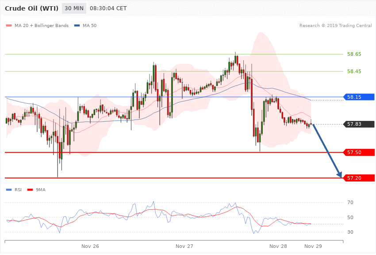Click the red 57.50 support price tag
The height and width of the screenshot is (255, 376).
(359, 152)
